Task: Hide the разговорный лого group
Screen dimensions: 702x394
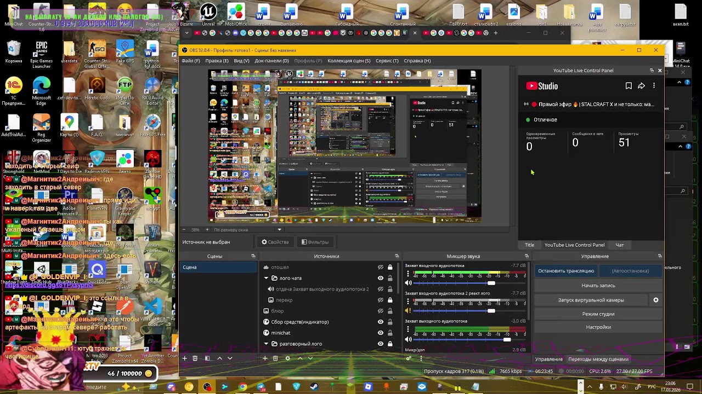Action: click(381, 344)
